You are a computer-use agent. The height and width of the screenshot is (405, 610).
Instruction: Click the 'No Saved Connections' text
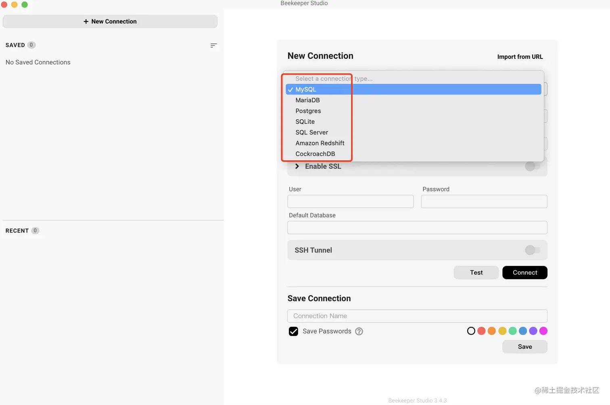pos(38,62)
